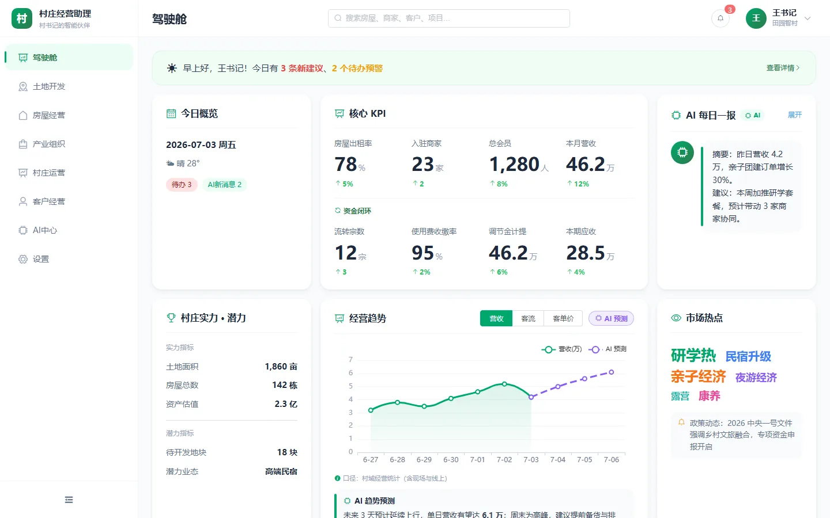Click the 土地面积 1,860 亩 row
Viewport: 830px width, 518px height.
pos(232,367)
